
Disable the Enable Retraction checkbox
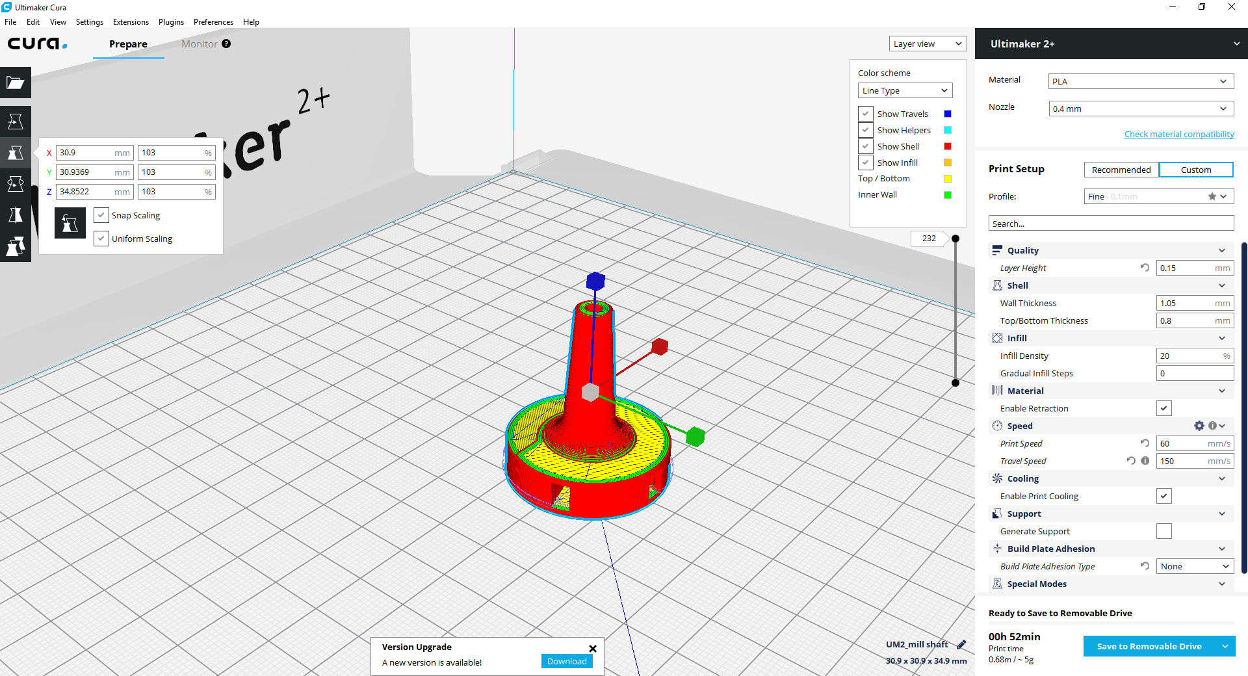[x=1164, y=408]
